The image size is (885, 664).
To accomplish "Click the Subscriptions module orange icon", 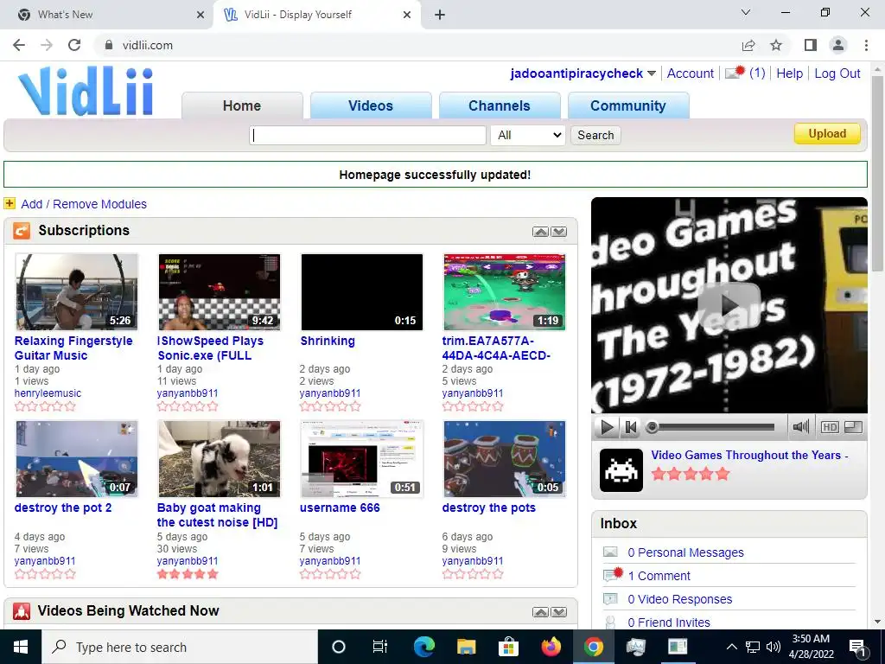I will [22, 230].
